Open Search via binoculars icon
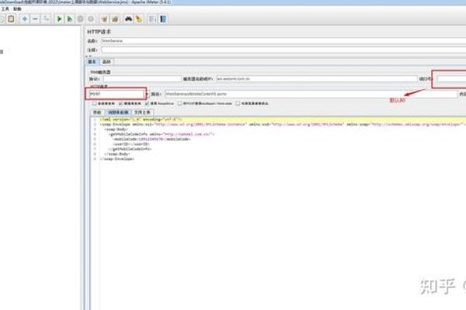Screen dimensions: 466x310 128,19
